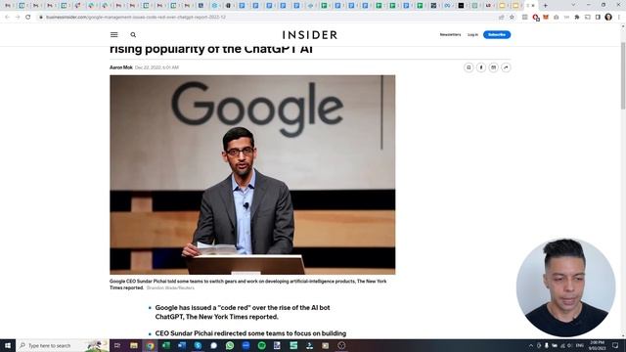Open the Newsletters link
This screenshot has height=352, width=626.
[450, 35]
